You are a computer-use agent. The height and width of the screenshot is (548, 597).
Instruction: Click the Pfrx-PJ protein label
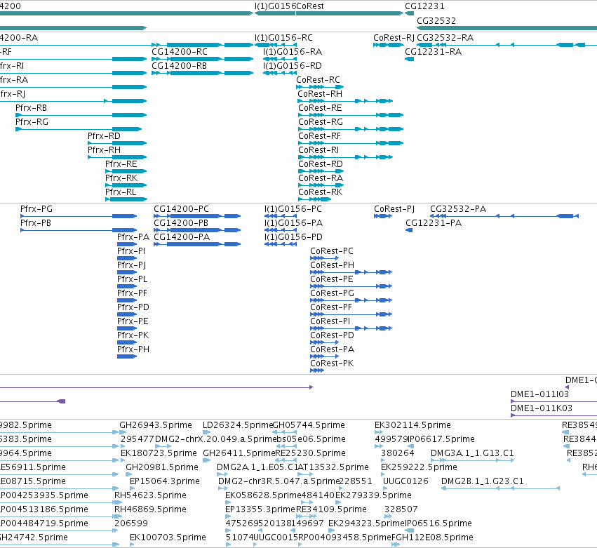tap(131, 265)
